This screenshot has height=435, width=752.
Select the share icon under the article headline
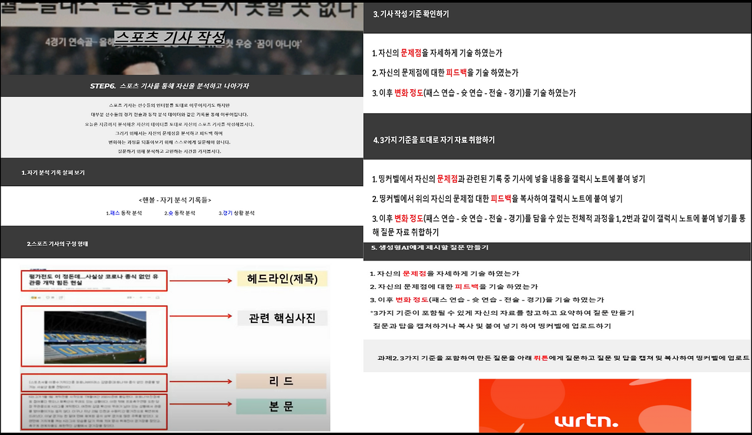61,296
